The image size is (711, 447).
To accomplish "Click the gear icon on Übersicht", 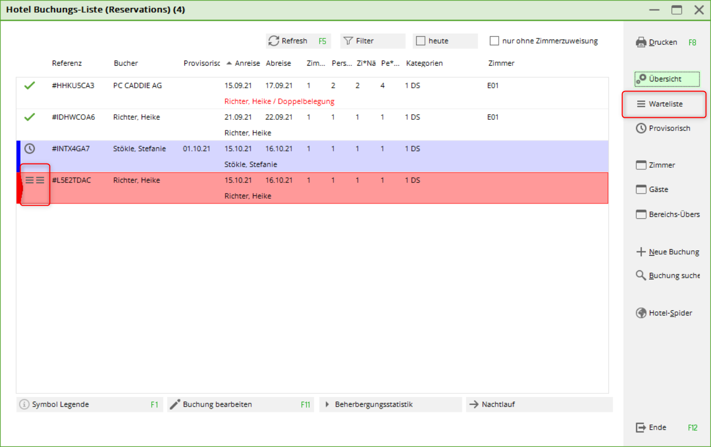I will pyautogui.click(x=641, y=79).
